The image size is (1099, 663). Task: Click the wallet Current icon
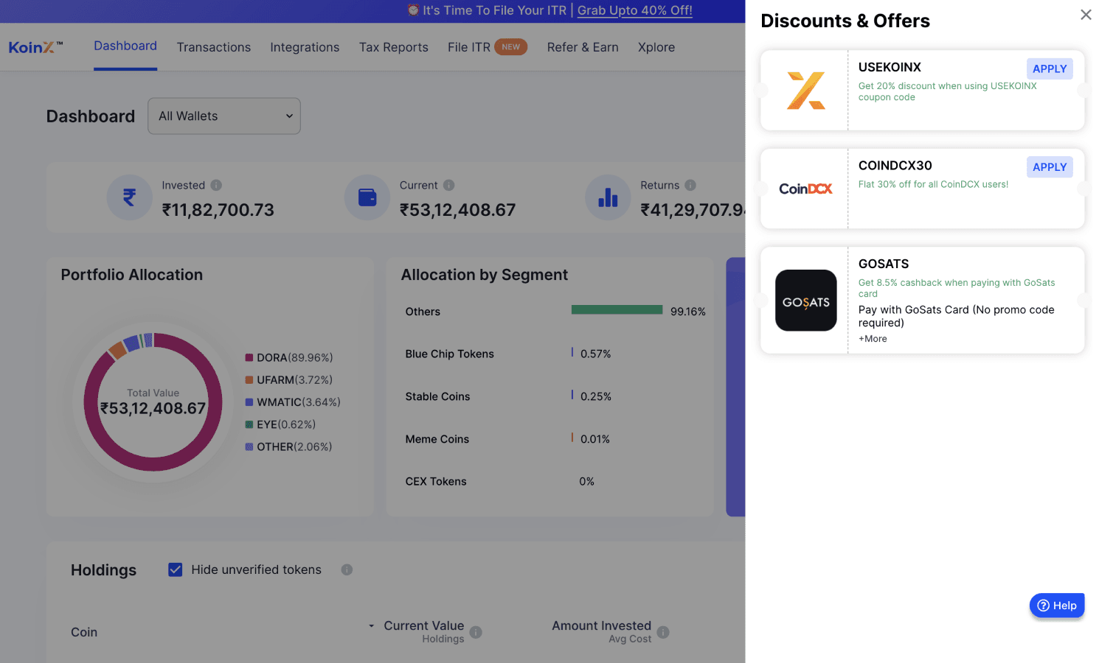tap(367, 197)
